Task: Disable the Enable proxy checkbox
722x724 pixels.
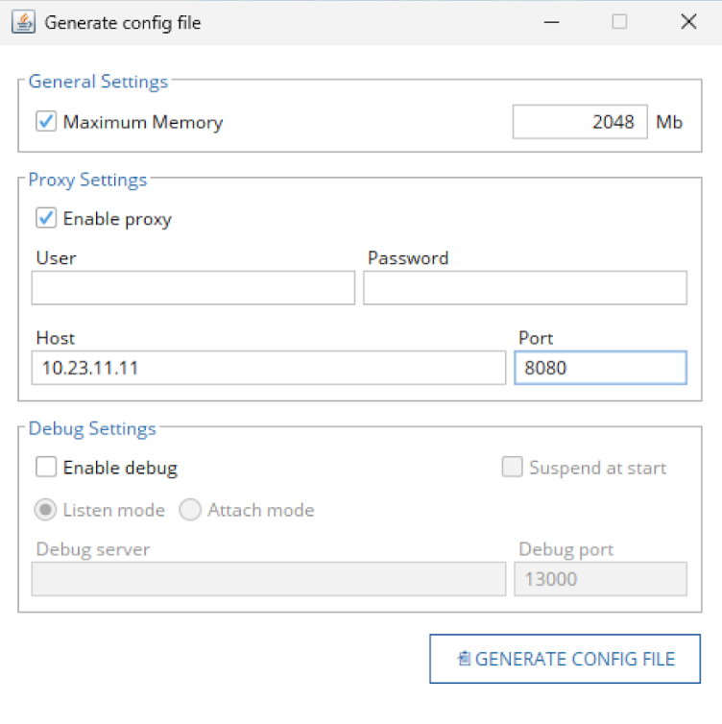Action: coord(46,218)
